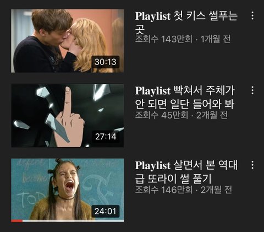Click the gray unwatched portion of progress bar
This screenshot has height=232, width=264.
pos(73,221)
